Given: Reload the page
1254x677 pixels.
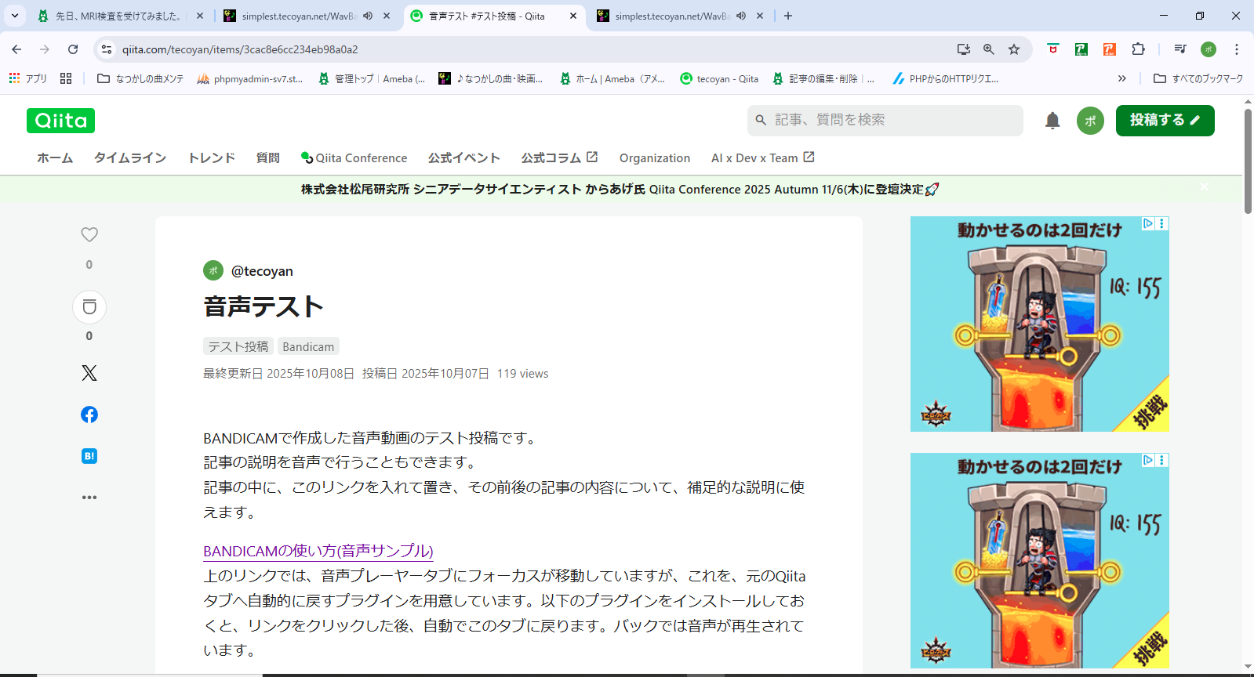Looking at the screenshot, I should coord(73,49).
